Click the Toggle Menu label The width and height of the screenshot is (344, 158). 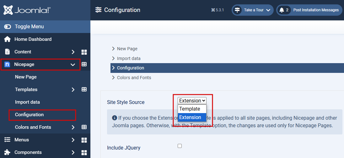(29, 27)
